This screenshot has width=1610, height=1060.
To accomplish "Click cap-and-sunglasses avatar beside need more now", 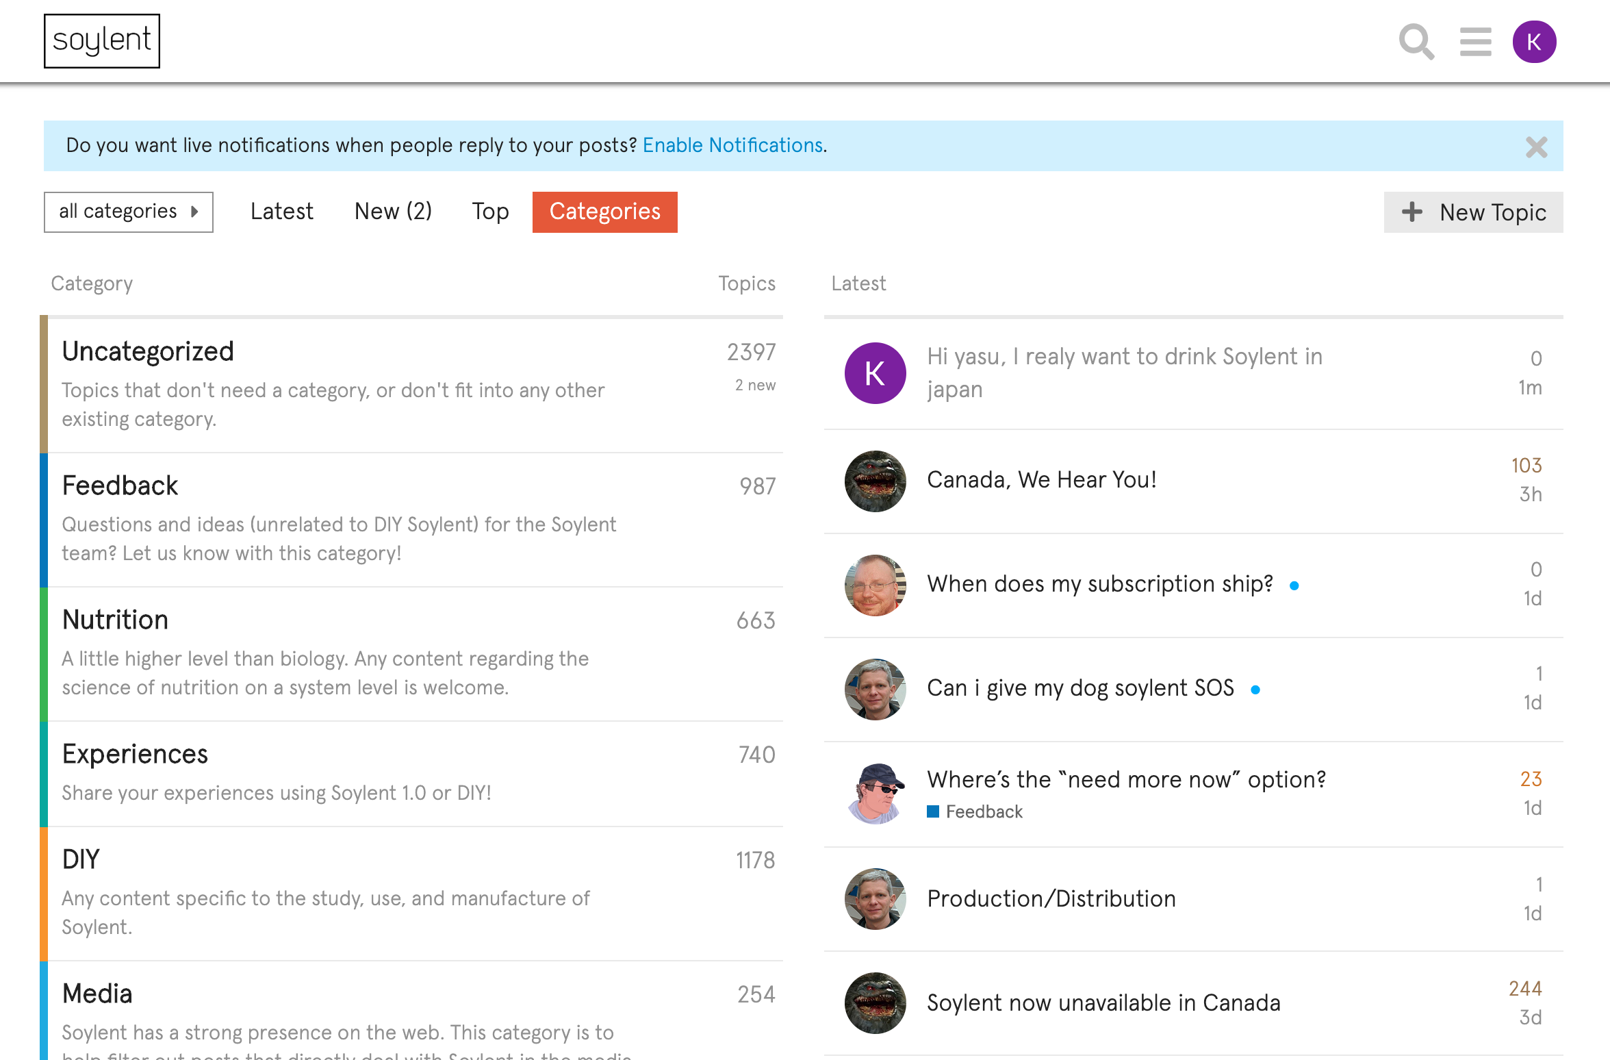I will (x=875, y=793).
